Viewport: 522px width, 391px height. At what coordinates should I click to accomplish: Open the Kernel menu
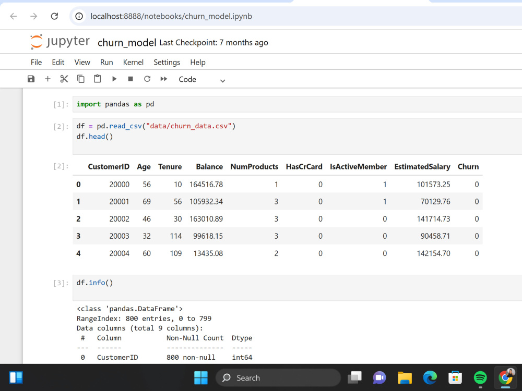point(133,62)
